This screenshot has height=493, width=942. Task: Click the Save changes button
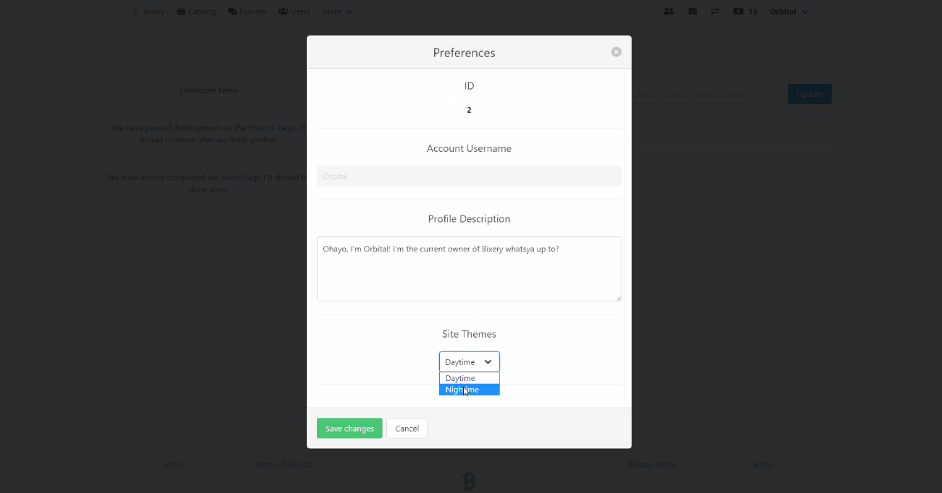[x=349, y=429]
